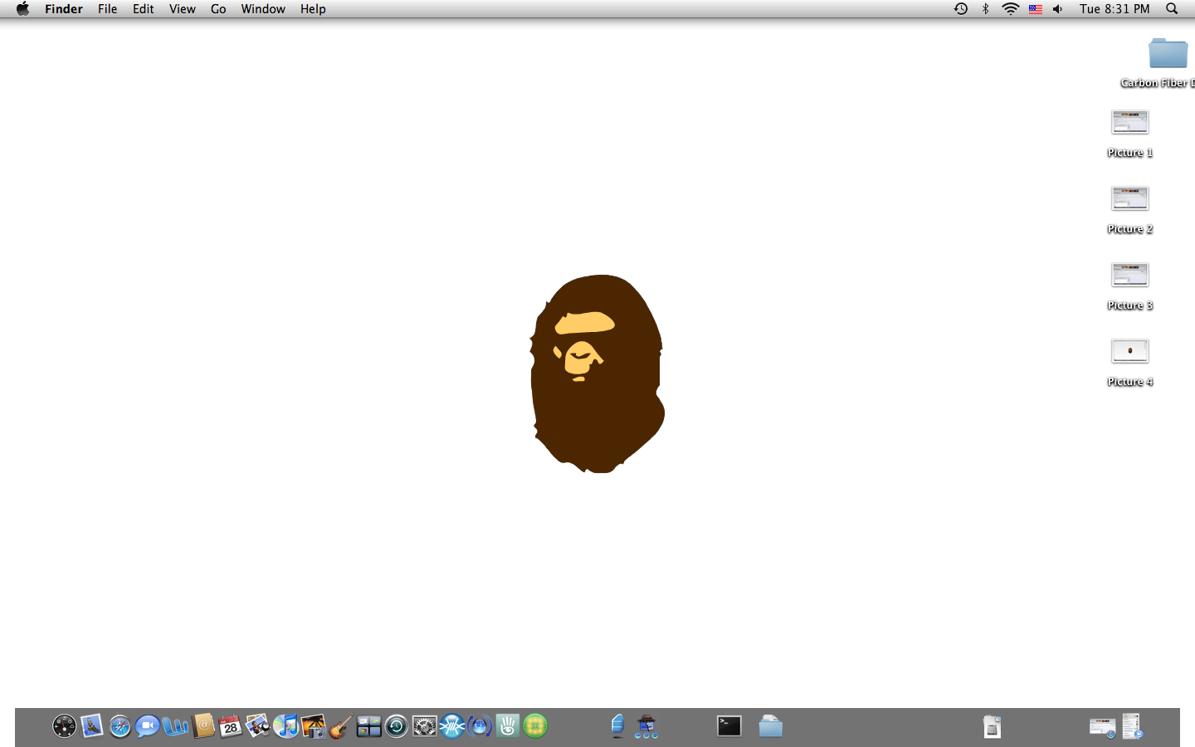Open the Finder menu
The image size is (1195, 747).
point(64,9)
